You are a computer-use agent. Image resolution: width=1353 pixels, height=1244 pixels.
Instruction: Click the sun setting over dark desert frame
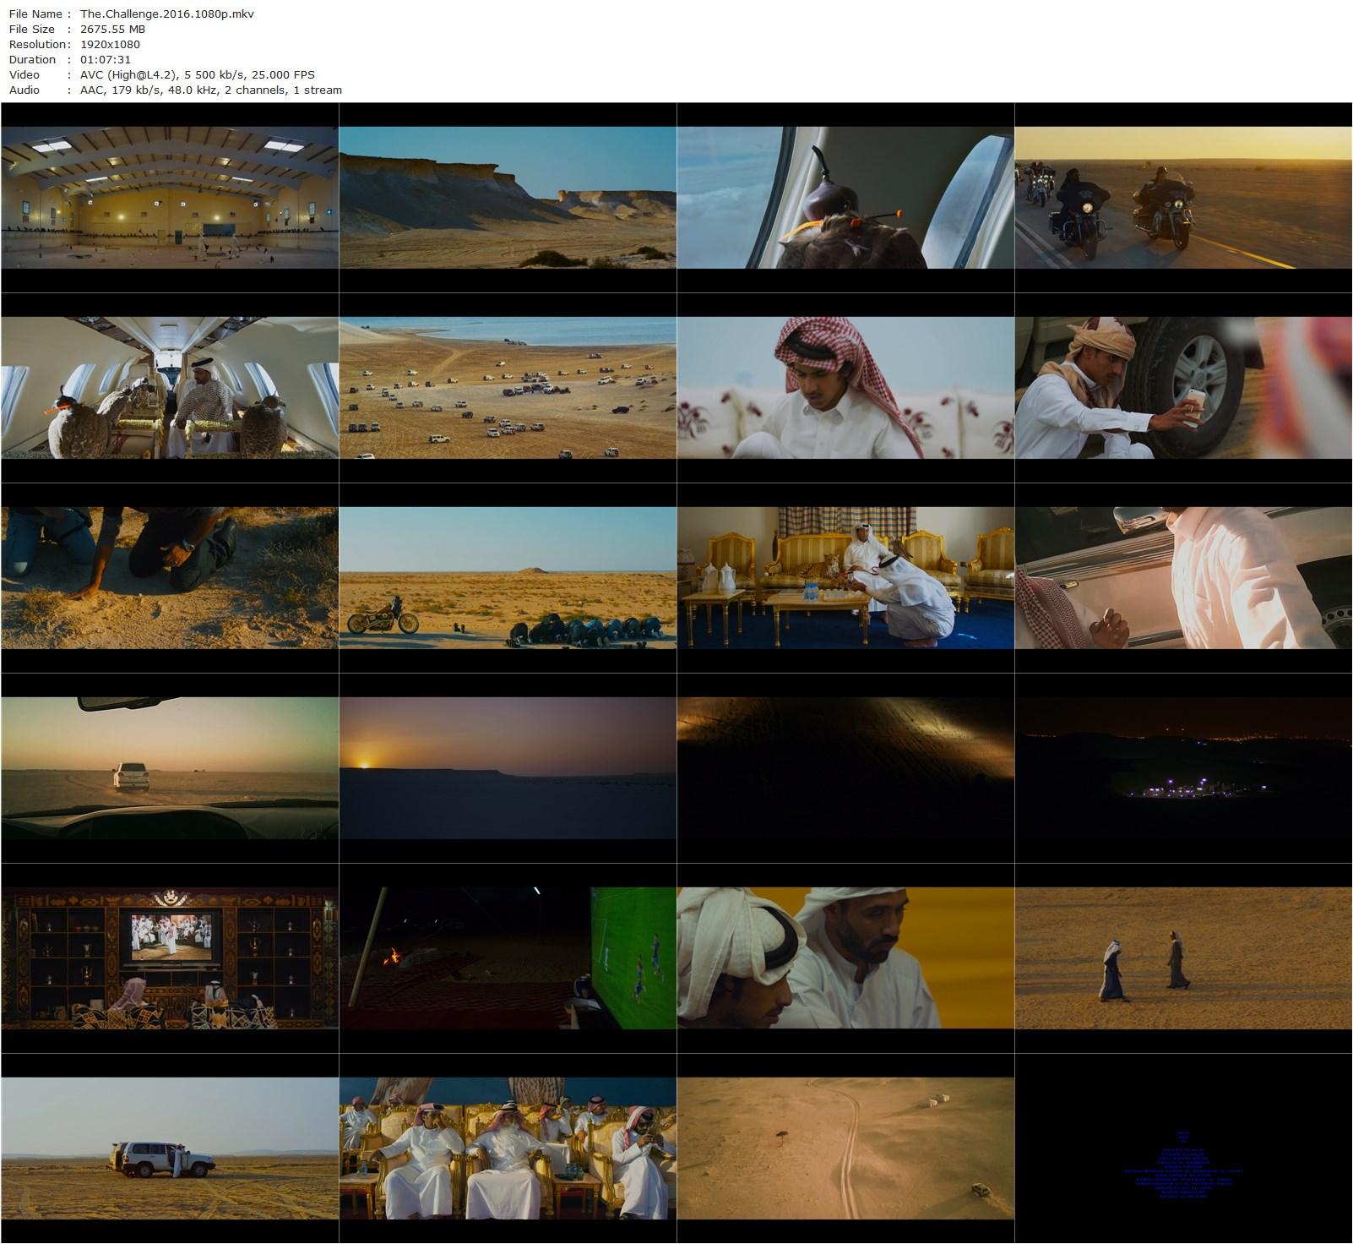pyautogui.click(x=507, y=768)
